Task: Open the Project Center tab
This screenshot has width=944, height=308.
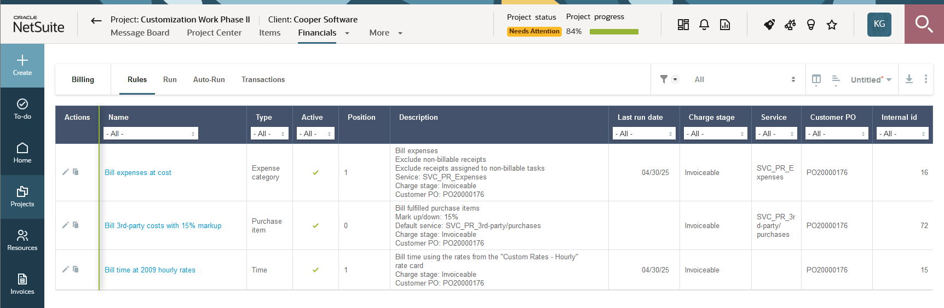Action: point(214,33)
